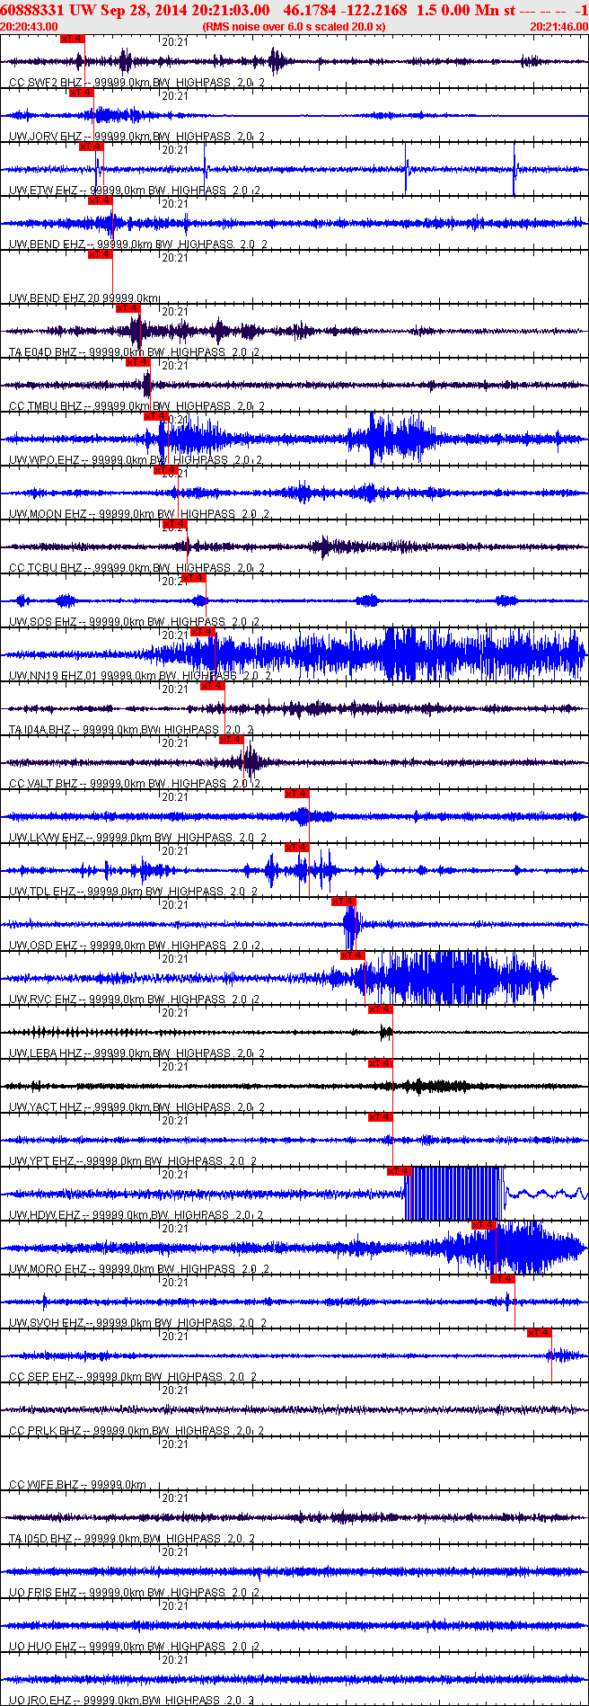Click the red pick flag on UW.MORO trace
The width and height of the screenshot is (589, 1706).
click(x=484, y=1225)
